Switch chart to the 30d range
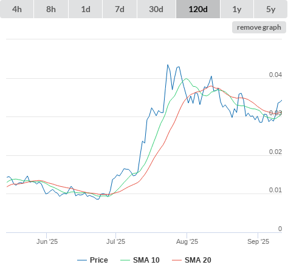 156,9
